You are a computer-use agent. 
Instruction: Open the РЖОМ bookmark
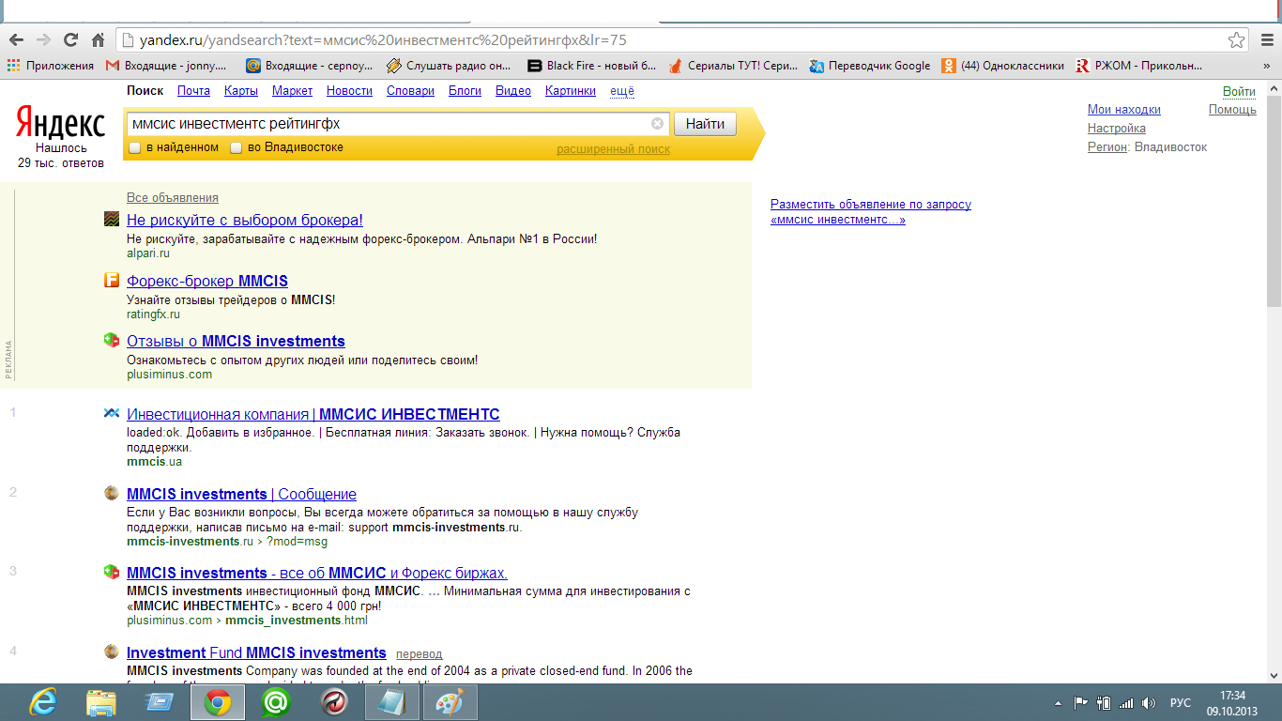(1138, 66)
